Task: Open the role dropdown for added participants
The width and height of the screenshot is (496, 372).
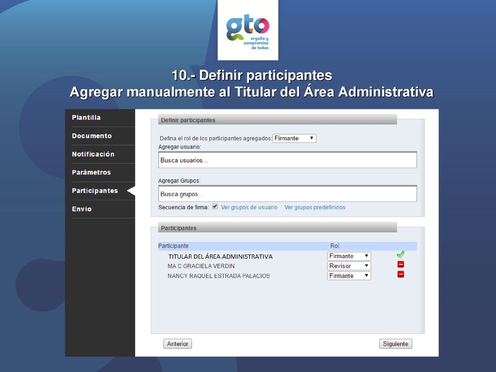Action: [294, 138]
